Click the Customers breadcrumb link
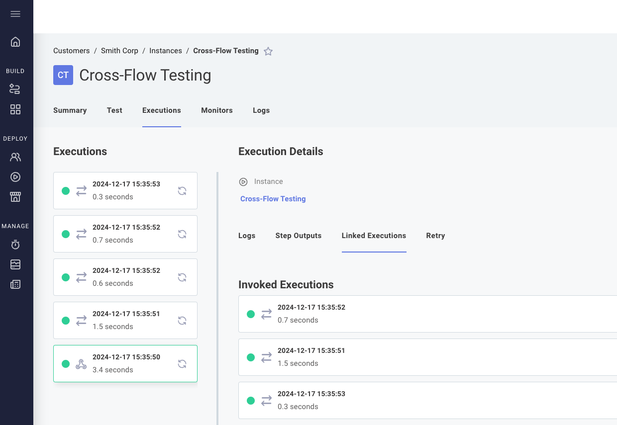Screen dimensions: 617x425 [x=71, y=51]
